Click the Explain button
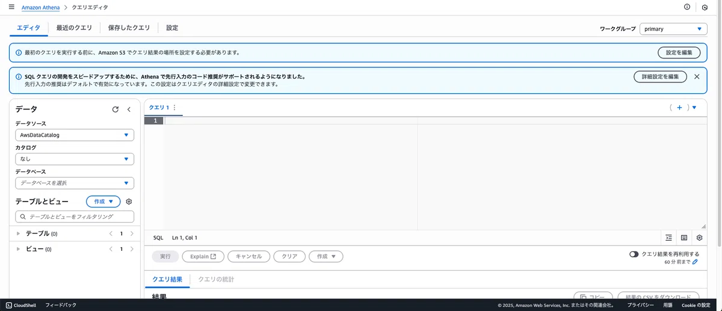The image size is (722, 311). [x=203, y=256]
